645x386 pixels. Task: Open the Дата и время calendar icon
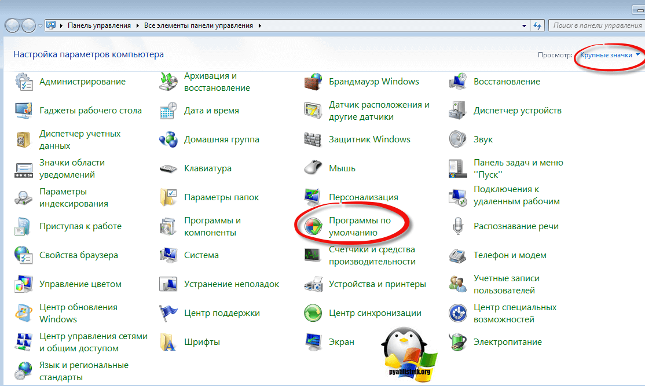168,111
